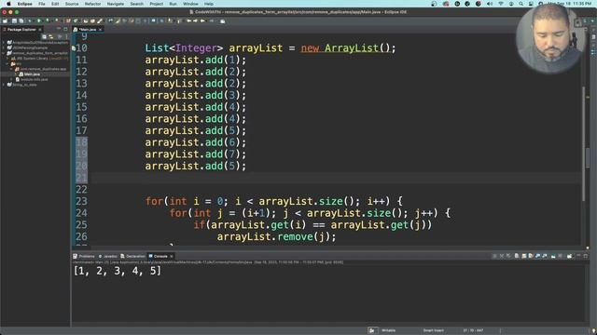597x335 pixels.
Task: Click the Clear Console icon
Action: pos(517,256)
